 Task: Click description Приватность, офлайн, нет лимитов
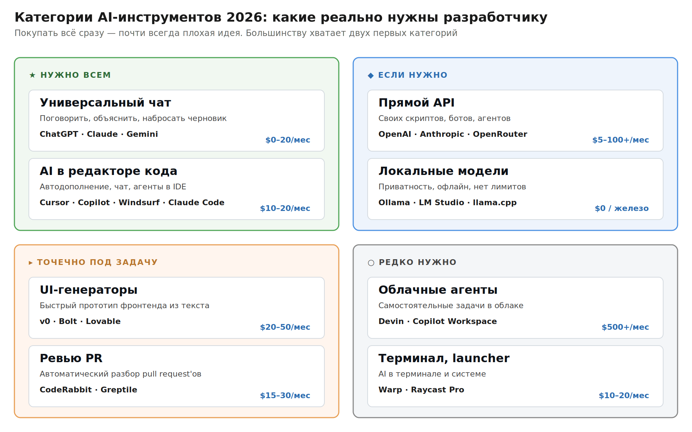click(452, 186)
